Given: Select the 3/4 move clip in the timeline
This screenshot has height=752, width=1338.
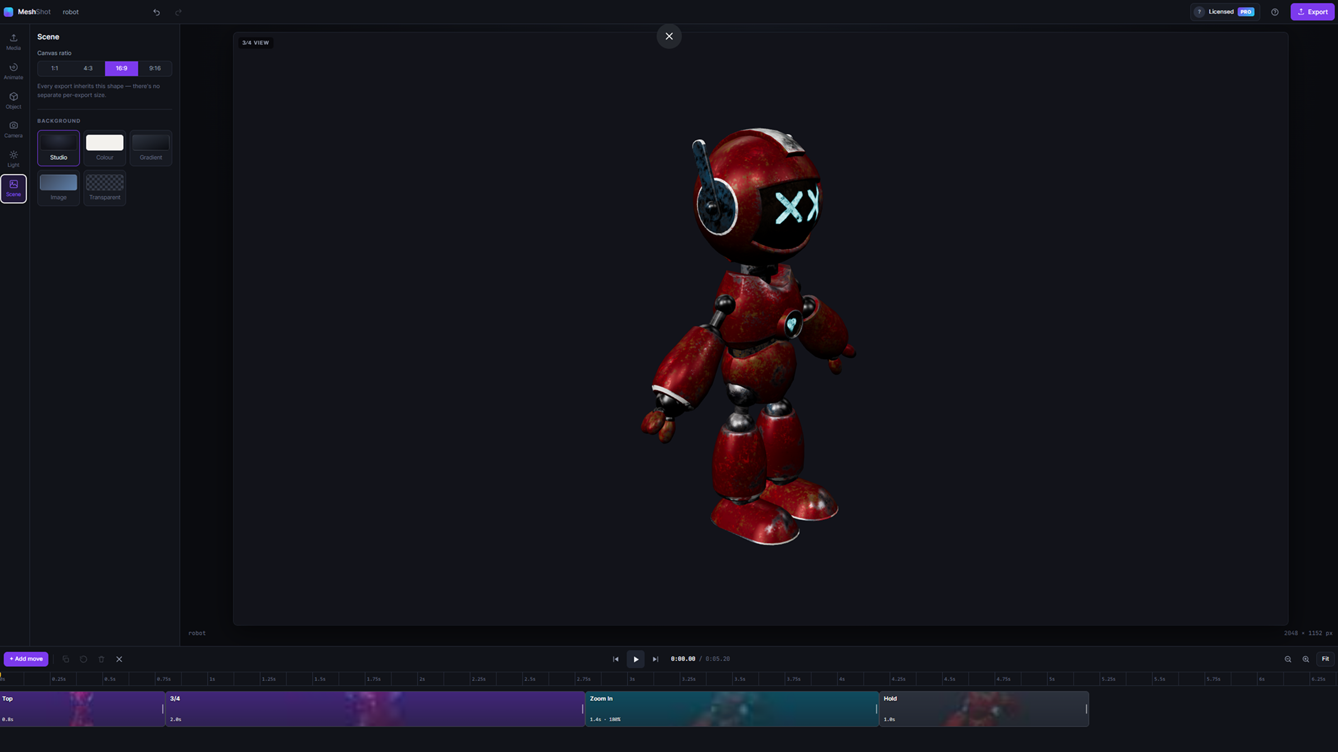Looking at the screenshot, I should 375,709.
